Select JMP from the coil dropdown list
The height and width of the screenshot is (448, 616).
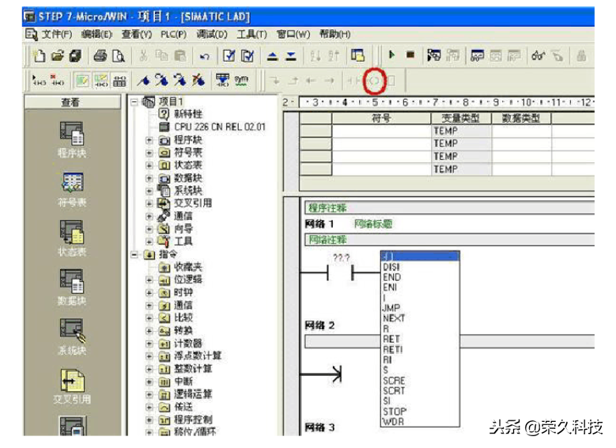pos(391,308)
